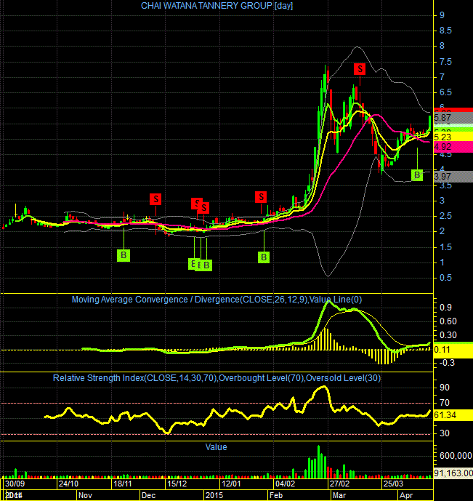Viewport: 473px width, 501px height.
Task: Click the yellow 0.11 MACD value label
Action: (x=453, y=350)
